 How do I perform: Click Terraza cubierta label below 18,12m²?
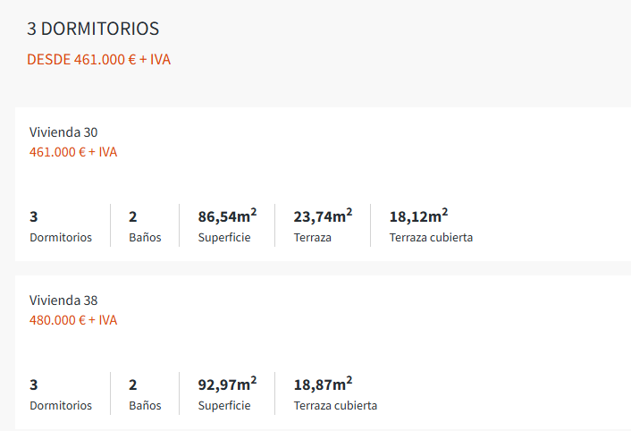click(431, 238)
